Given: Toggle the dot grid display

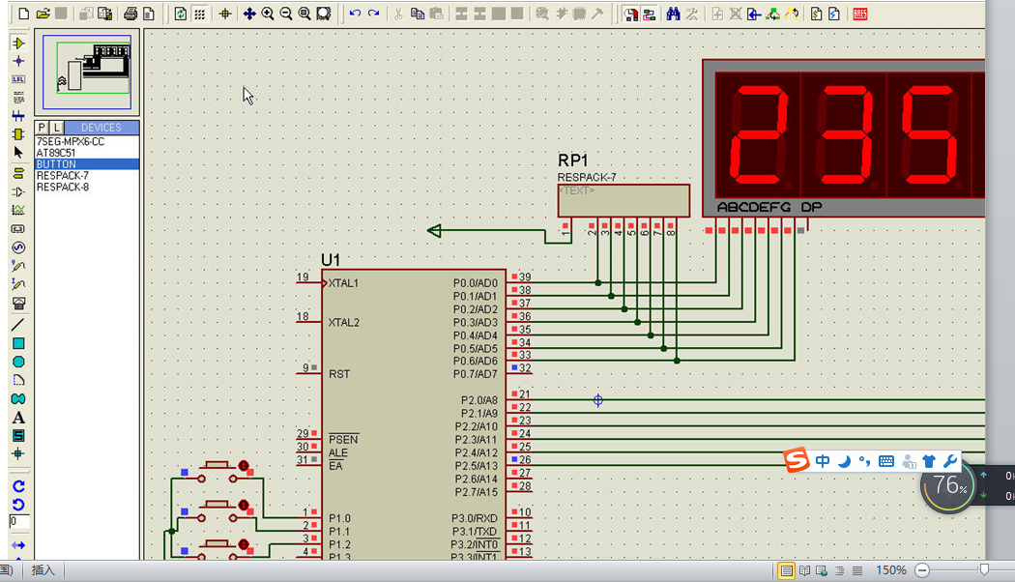Looking at the screenshot, I should coord(200,14).
